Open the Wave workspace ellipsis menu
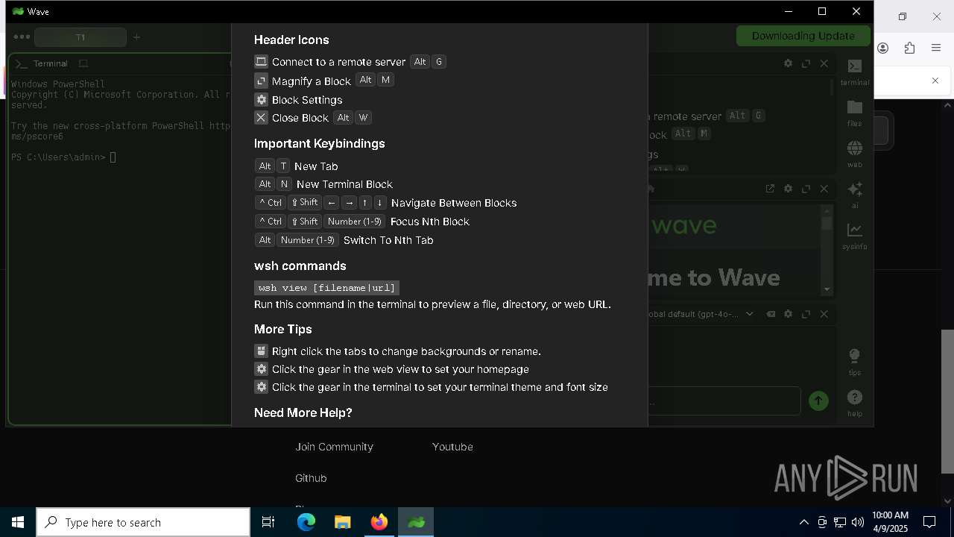 point(22,37)
